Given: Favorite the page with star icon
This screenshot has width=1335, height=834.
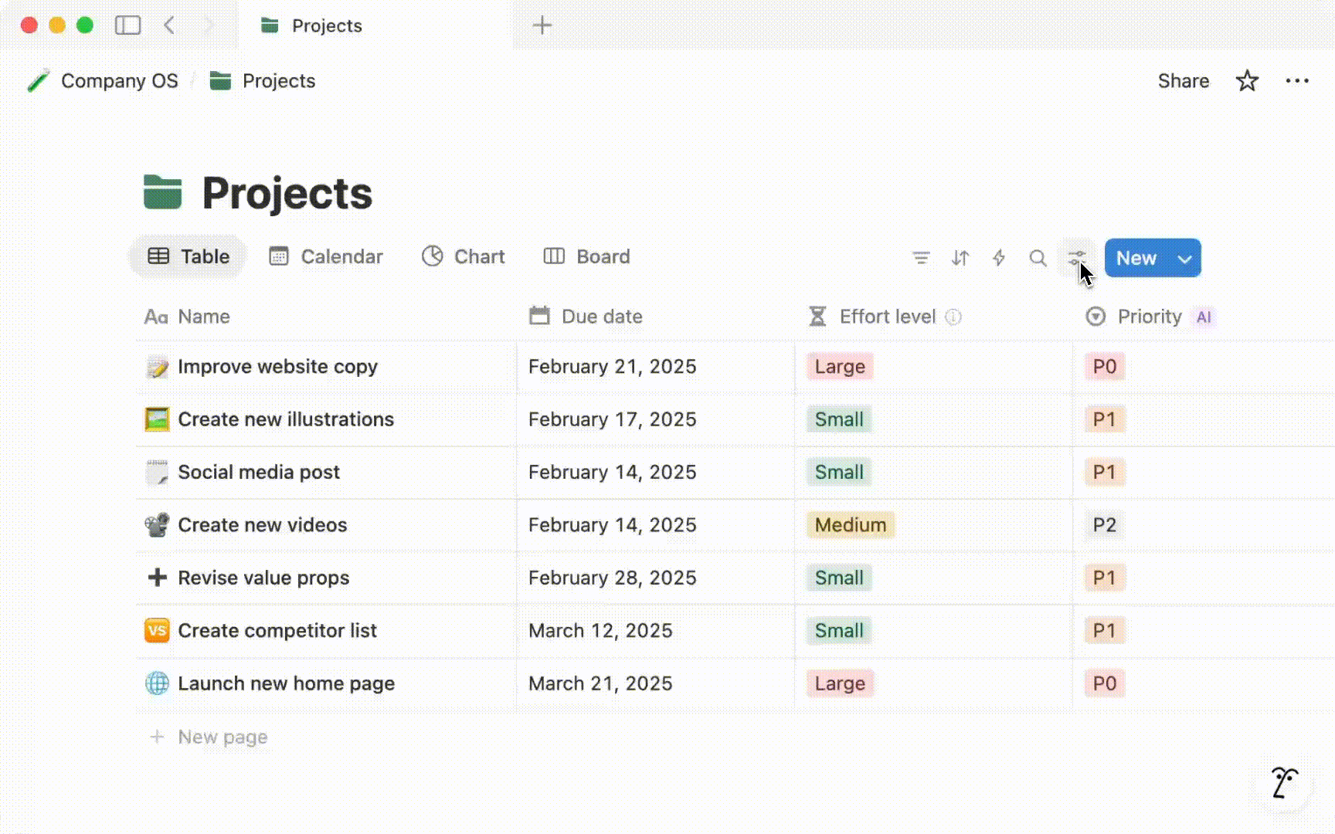Looking at the screenshot, I should (1247, 81).
